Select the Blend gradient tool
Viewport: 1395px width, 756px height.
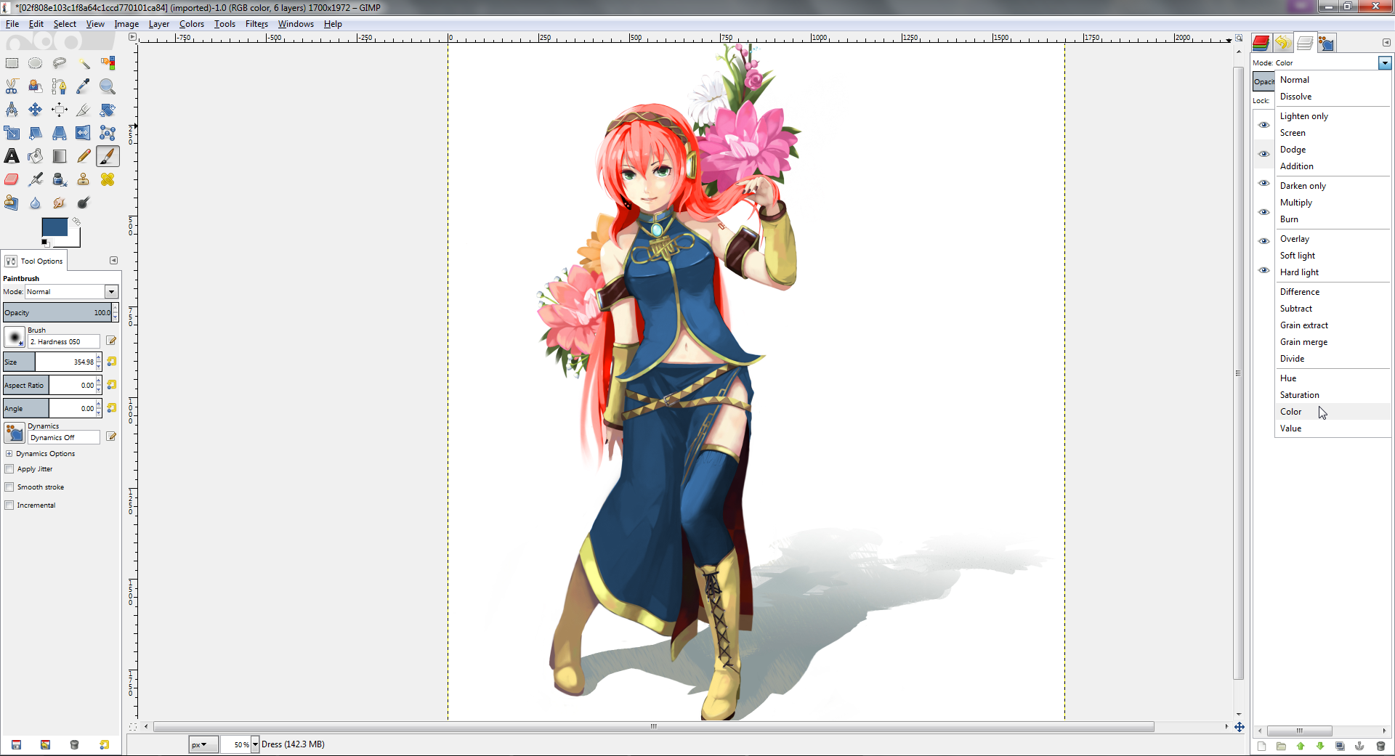[x=60, y=156]
